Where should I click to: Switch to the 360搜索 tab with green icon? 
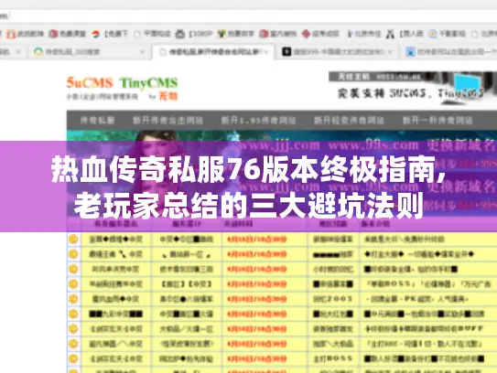click(x=88, y=51)
